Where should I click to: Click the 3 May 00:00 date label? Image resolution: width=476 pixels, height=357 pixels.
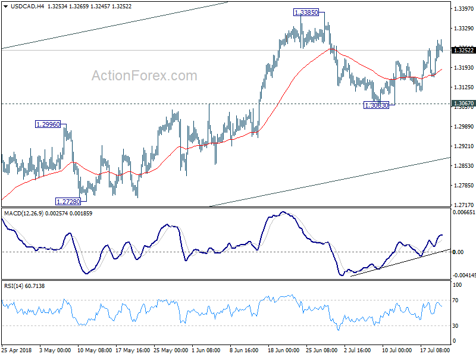55,350
